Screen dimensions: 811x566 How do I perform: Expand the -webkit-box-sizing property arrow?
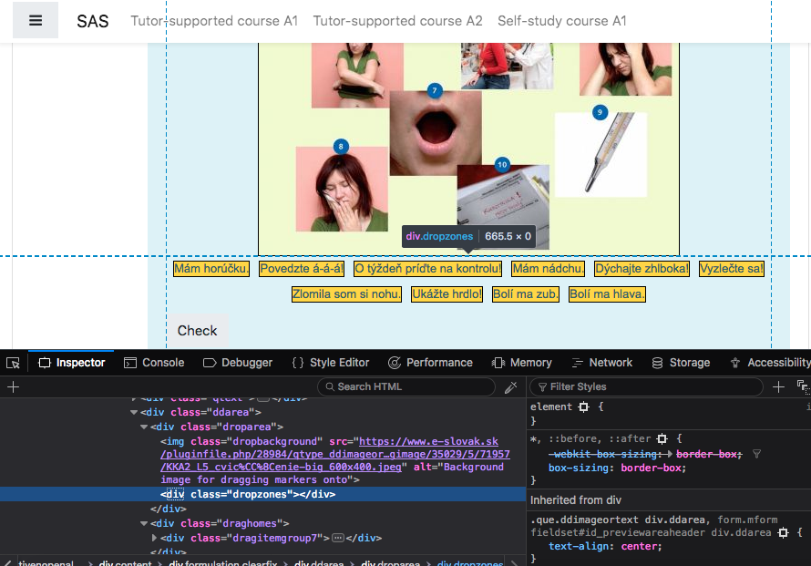[669, 454]
